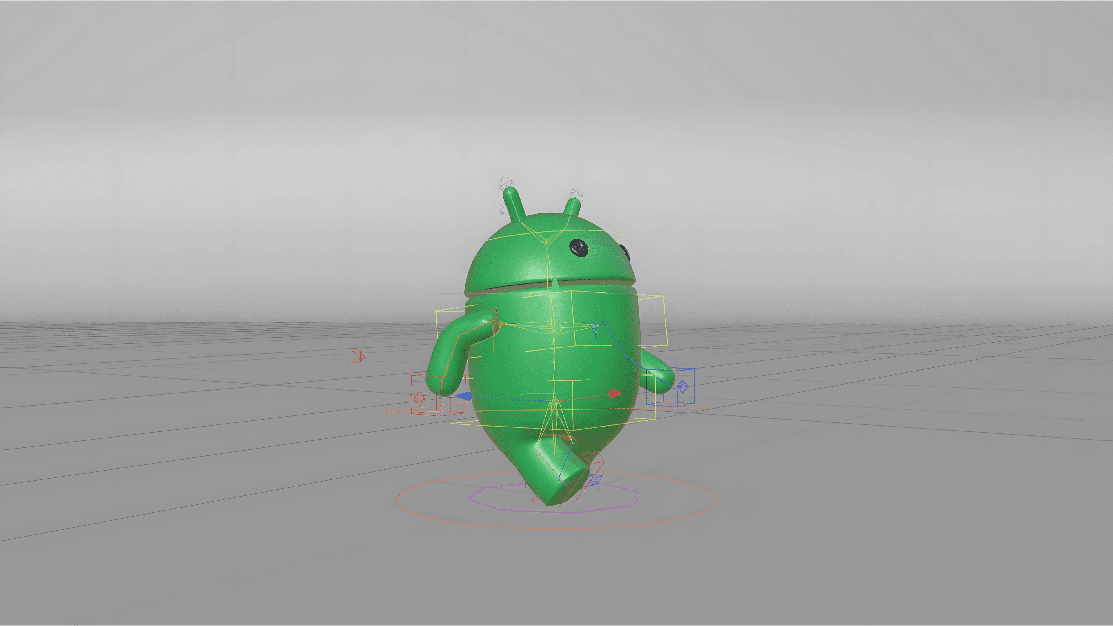Click the small blue diamond foot controller

pyautogui.click(x=595, y=479)
